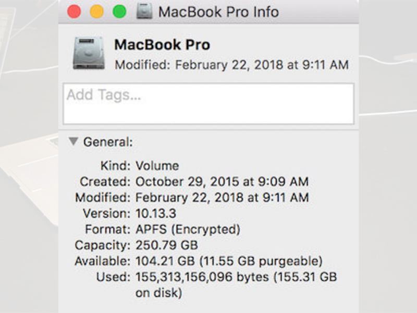Zoom the window with green button
Image resolution: width=417 pixels, height=313 pixels.
(119, 11)
